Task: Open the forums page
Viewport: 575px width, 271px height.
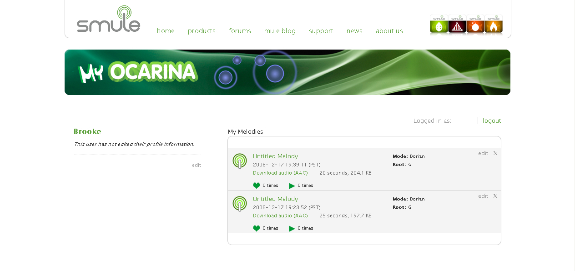Action: pos(240,31)
